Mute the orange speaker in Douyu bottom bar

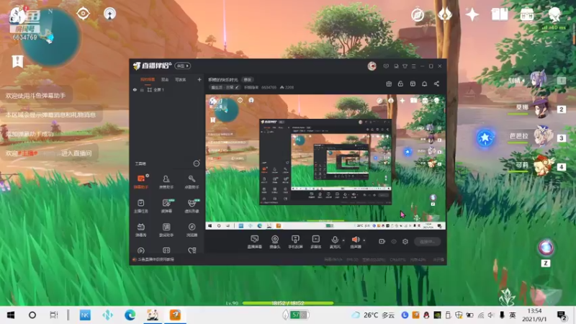[x=355, y=242]
